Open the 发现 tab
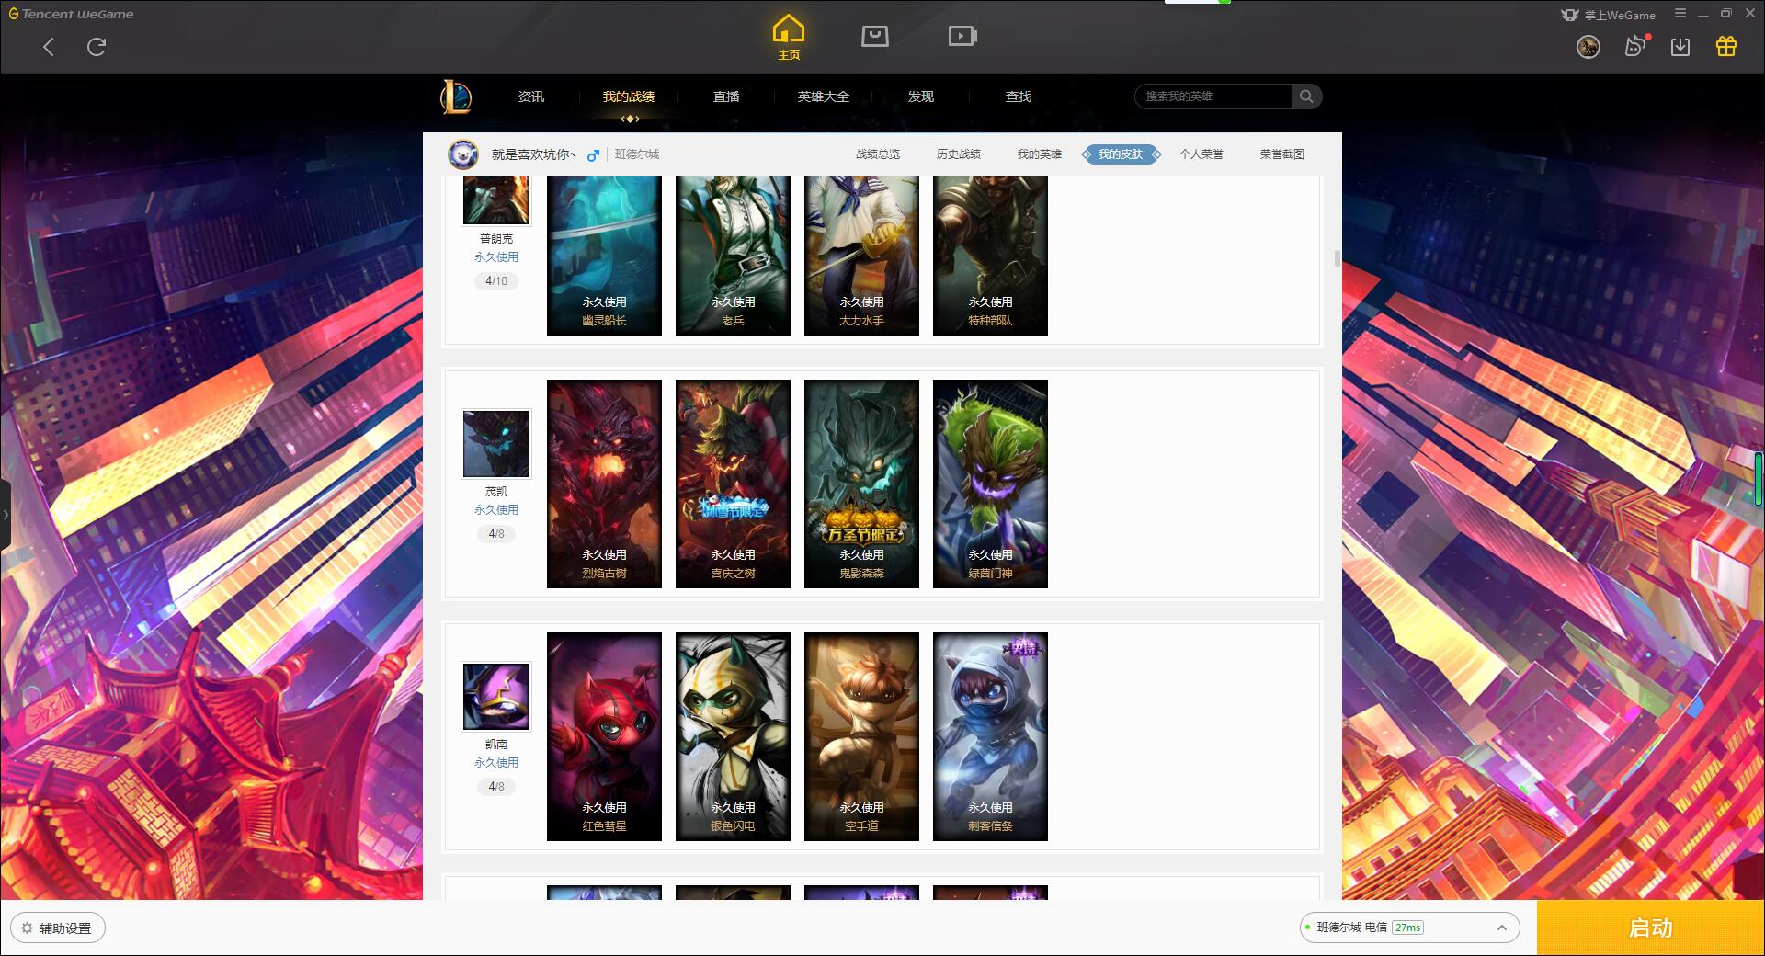This screenshot has height=956, width=1765. coord(921,97)
